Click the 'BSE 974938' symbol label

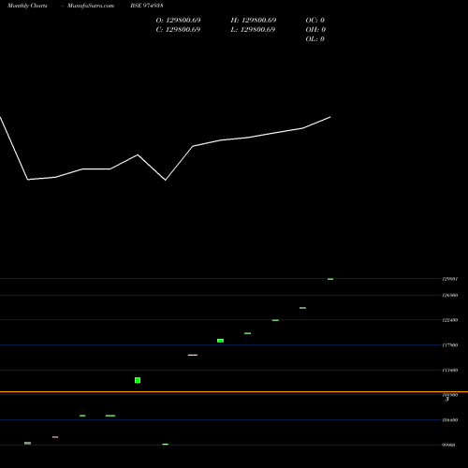(147, 6)
